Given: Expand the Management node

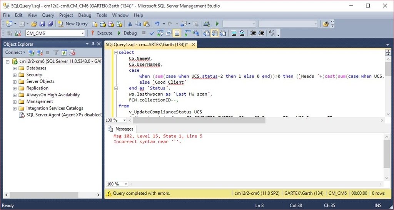Looking at the screenshot, I should [x=15, y=102].
